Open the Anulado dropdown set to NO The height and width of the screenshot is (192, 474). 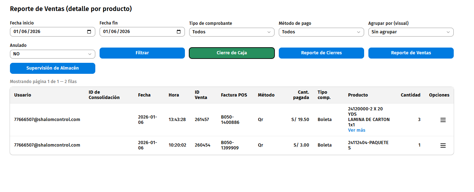[x=52, y=54]
